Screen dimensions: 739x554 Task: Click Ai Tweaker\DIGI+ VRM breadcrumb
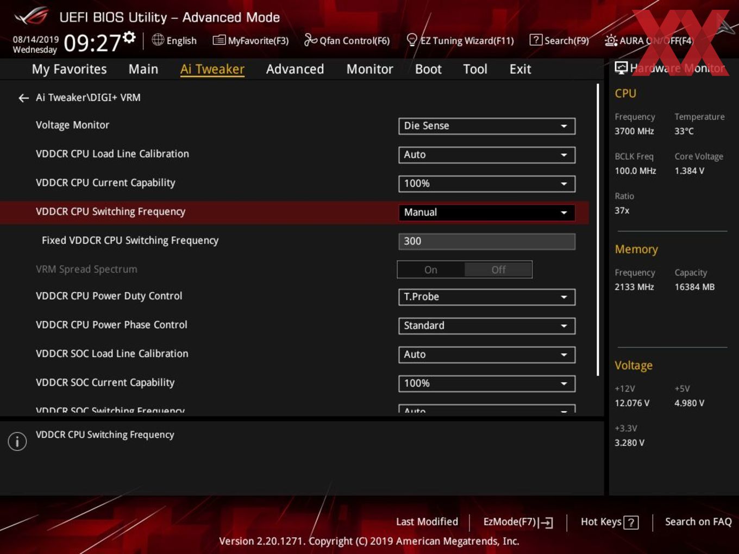tap(88, 98)
